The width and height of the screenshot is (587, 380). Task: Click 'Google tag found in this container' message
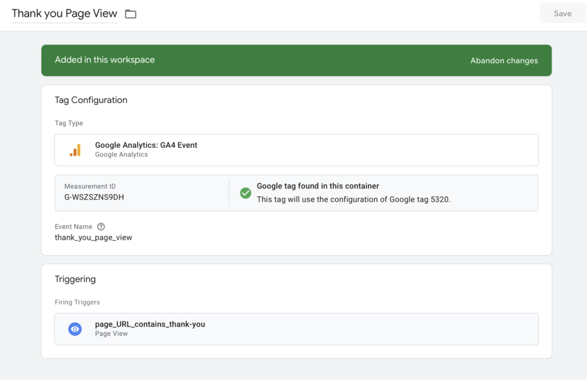coord(318,186)
